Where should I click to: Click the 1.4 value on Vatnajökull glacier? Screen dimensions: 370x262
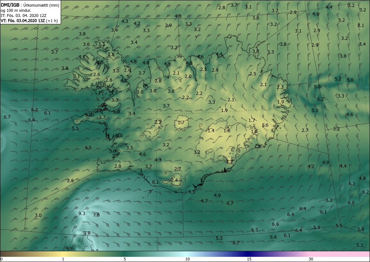coord(211,130)
